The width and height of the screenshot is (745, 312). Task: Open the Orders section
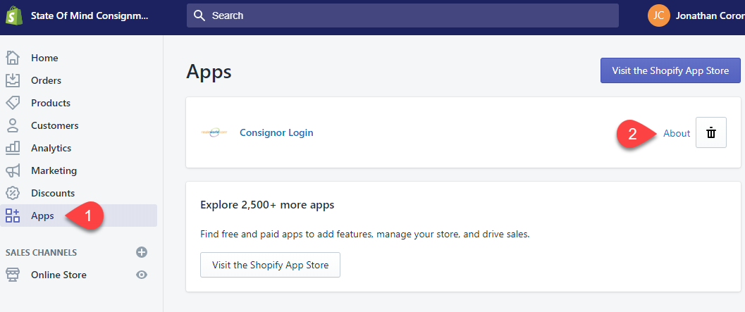coord(46,81)
